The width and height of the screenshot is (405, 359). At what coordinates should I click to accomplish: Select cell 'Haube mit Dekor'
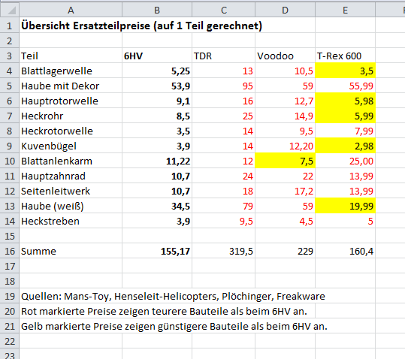(71, 86)
